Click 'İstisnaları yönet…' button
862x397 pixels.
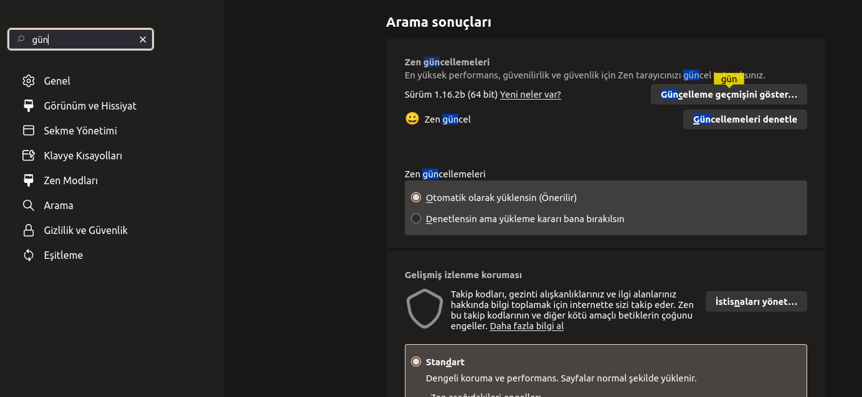pos(756,302)
